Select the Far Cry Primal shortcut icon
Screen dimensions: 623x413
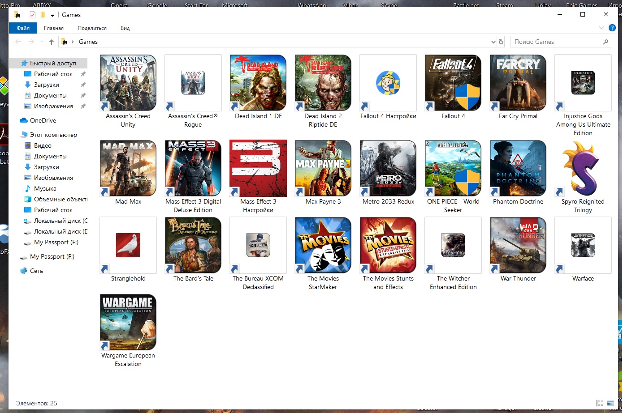518,83
